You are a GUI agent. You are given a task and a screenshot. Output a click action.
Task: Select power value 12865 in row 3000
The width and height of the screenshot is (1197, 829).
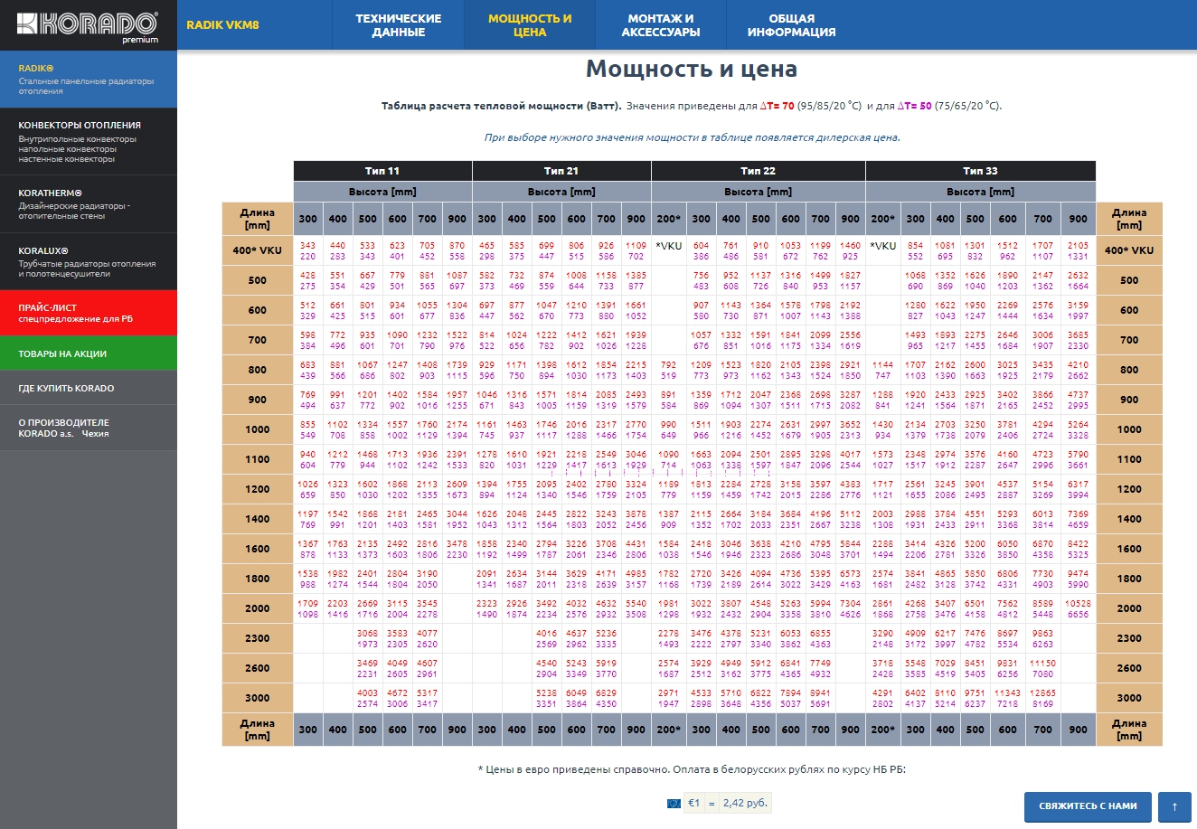click(x=1042, y=693)
